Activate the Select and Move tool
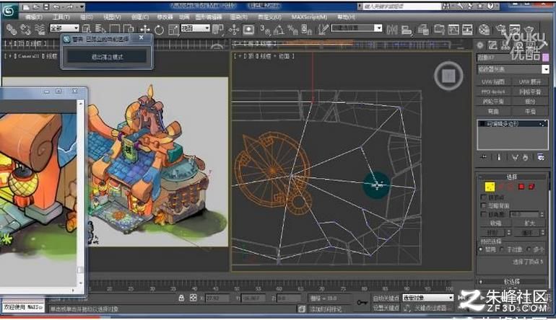The width and height of the screenshot is (556, 320). tap(145, 30)
